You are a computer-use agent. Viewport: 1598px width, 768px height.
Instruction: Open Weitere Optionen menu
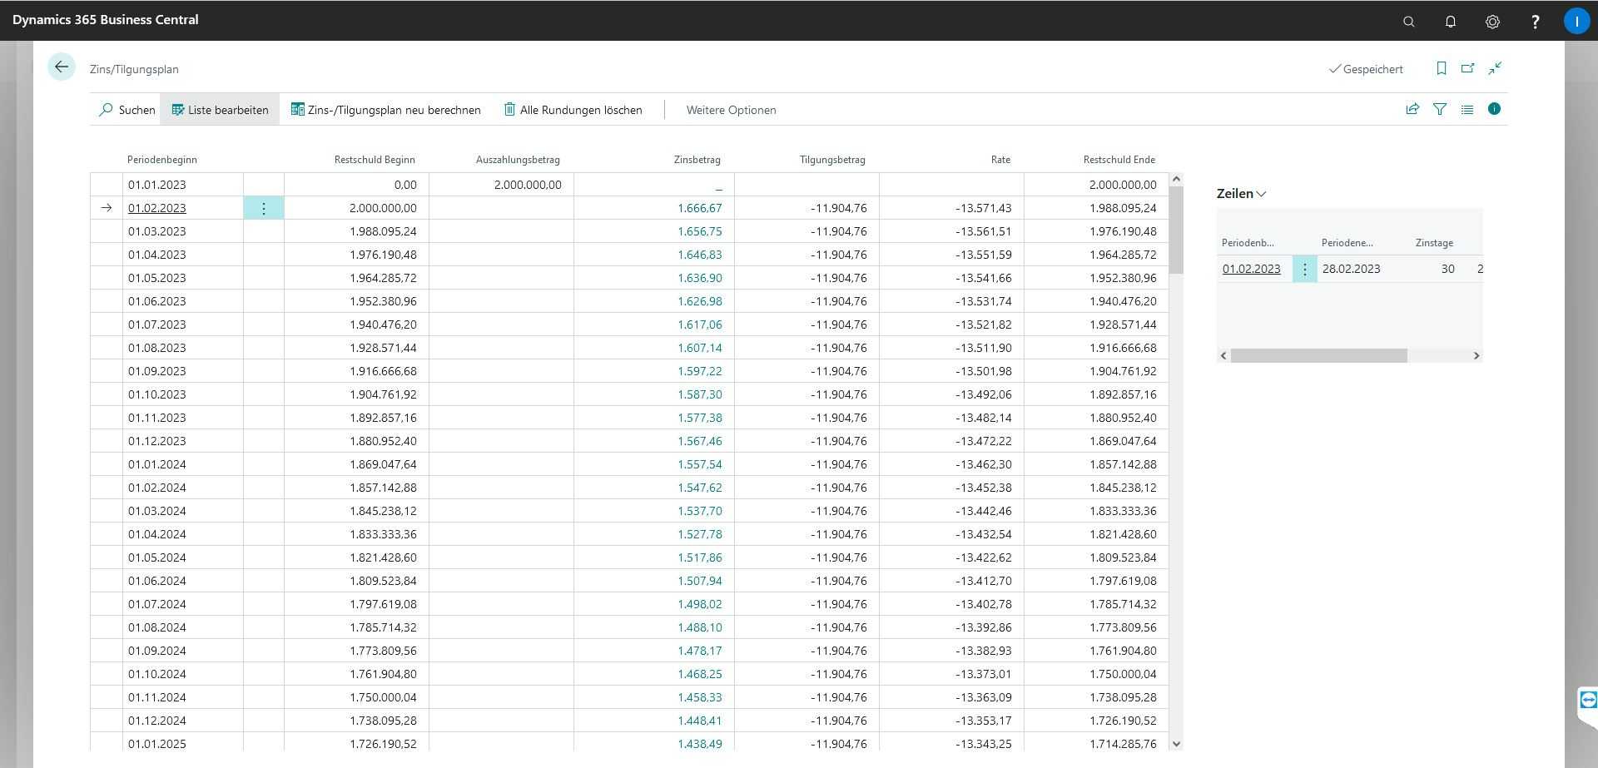pyautogui.click(x=731, y=110)
